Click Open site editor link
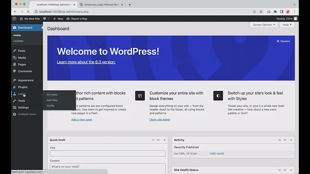Screen dimensions: 310x174 click(160, 119)
